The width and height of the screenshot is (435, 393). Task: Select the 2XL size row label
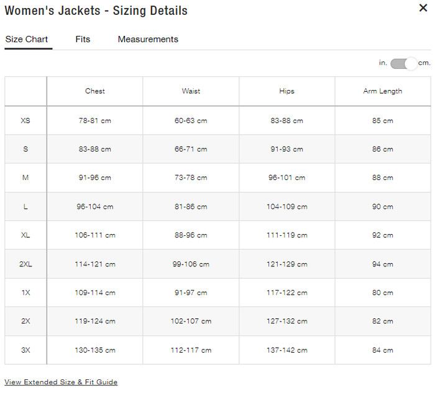pyautogui.click(x=25, y=264)
